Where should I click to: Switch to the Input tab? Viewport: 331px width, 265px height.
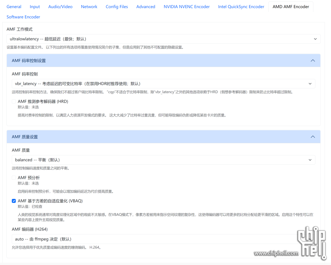point(34,7)
